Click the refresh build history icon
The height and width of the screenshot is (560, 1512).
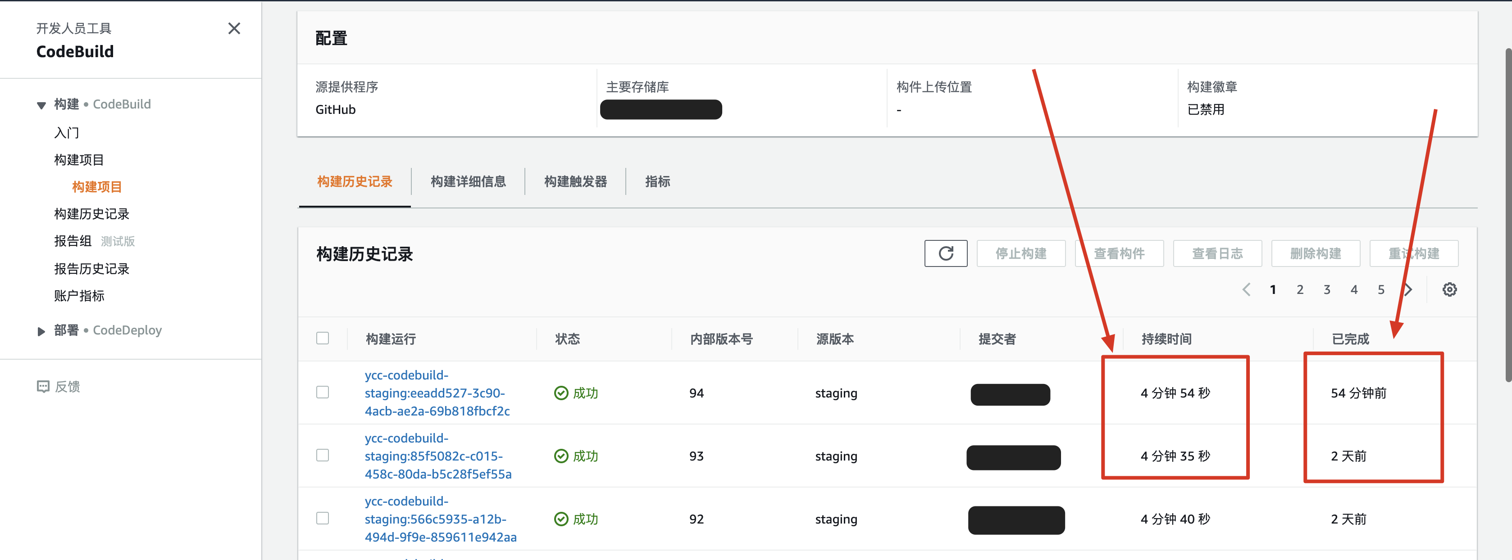point(945,253)
